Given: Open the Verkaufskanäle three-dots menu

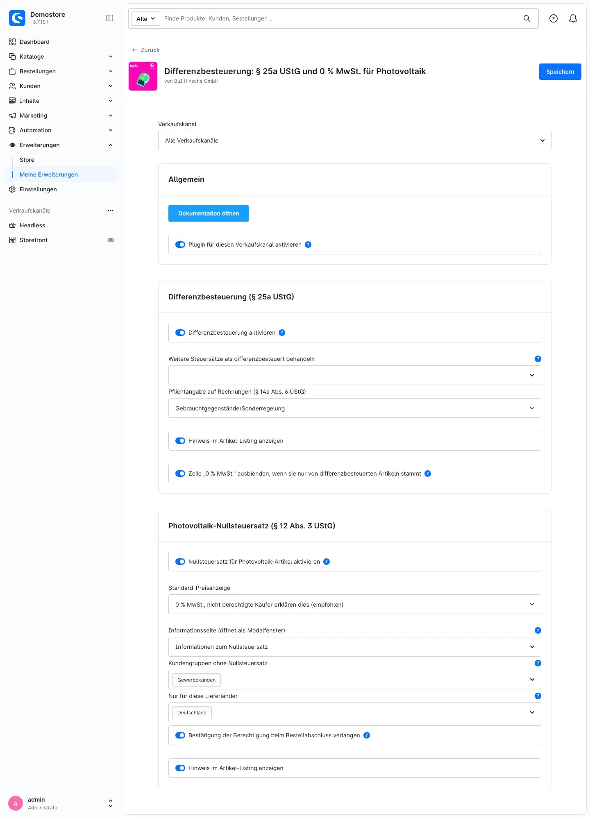Looking at the screenshot, I should coord(111,211).
